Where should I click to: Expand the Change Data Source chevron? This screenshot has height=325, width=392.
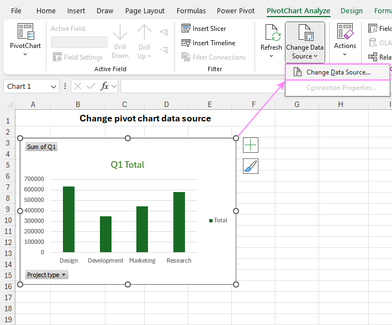pos(315,56)
